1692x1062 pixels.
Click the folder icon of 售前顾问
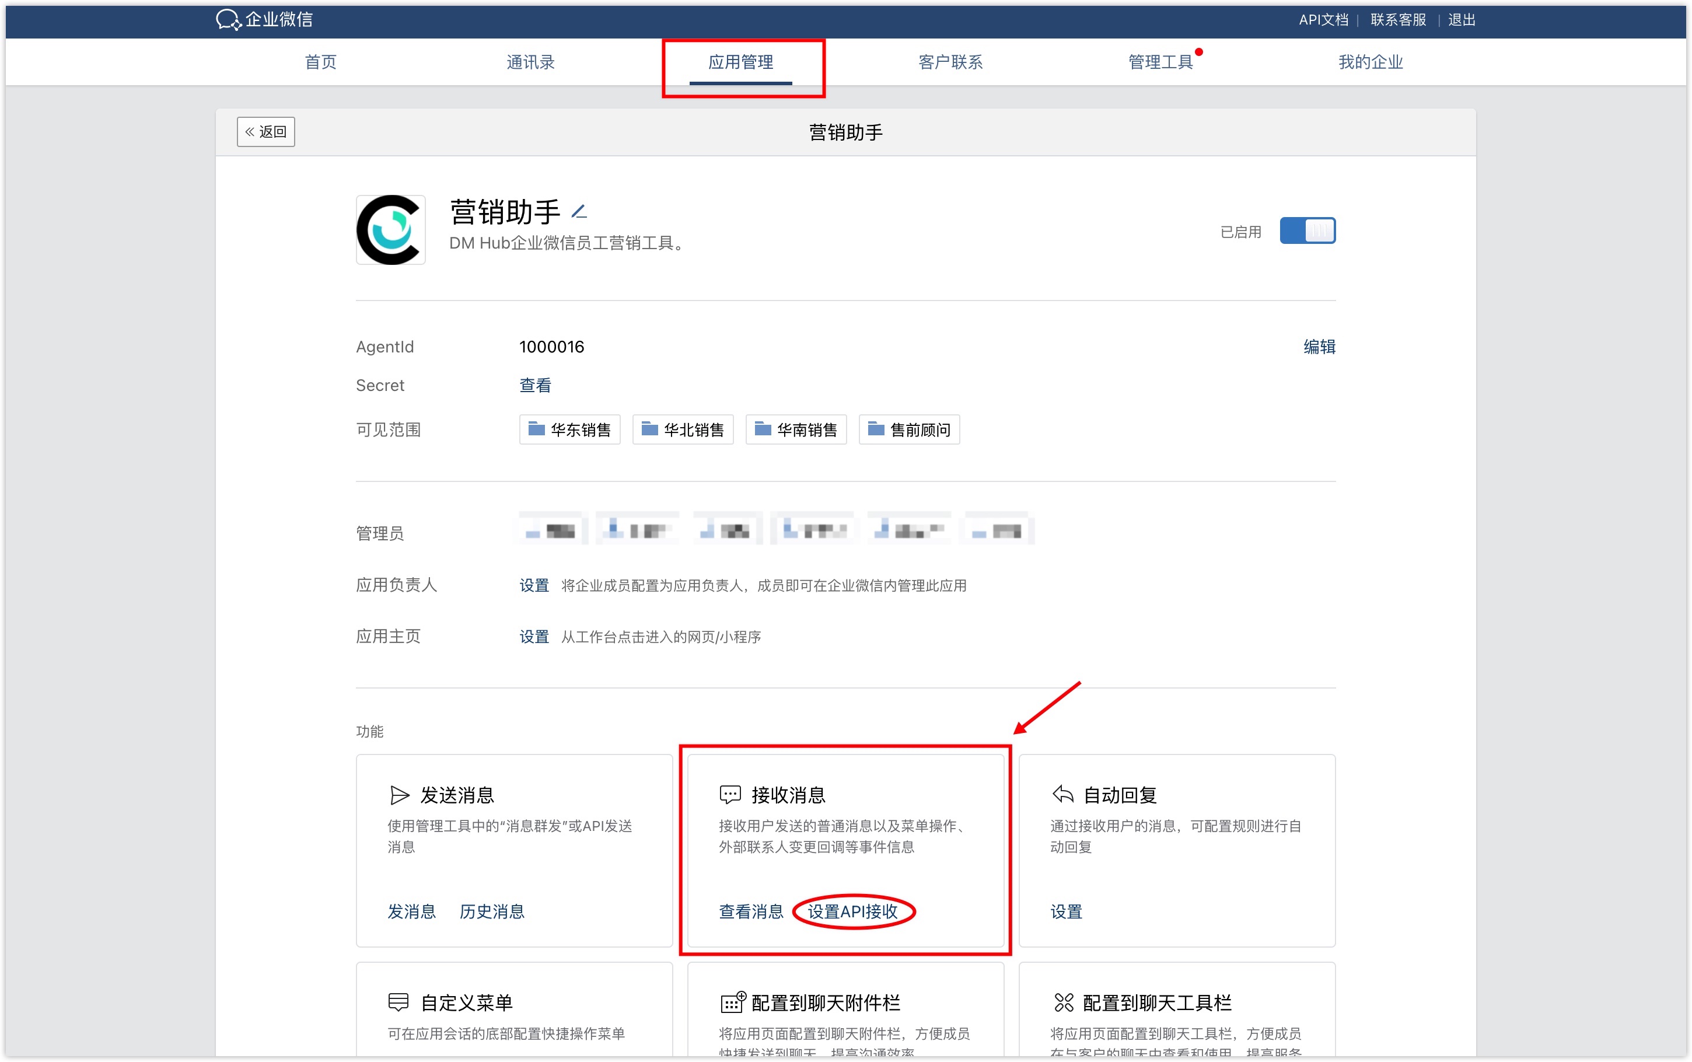(x=876, y=429)
